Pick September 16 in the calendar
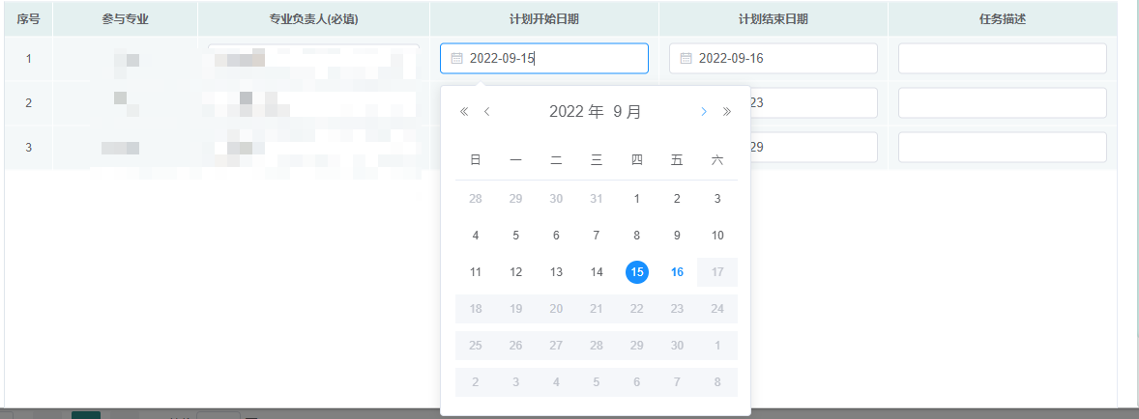The height and width of the screenshot is (419, 1139). (x=677, y=272)
